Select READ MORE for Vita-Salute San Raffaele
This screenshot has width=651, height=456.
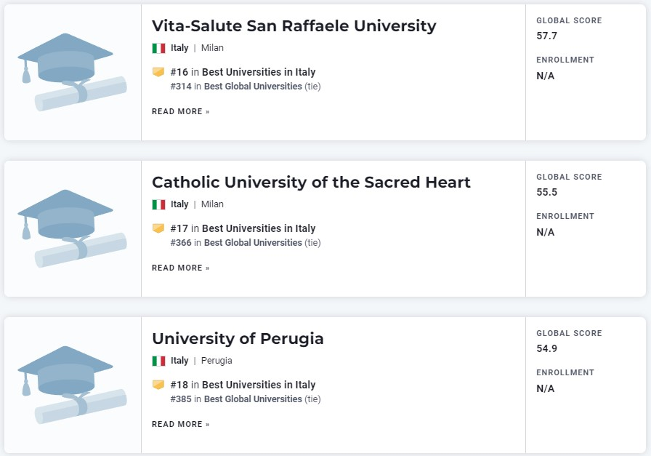click(x=181, y=111)
